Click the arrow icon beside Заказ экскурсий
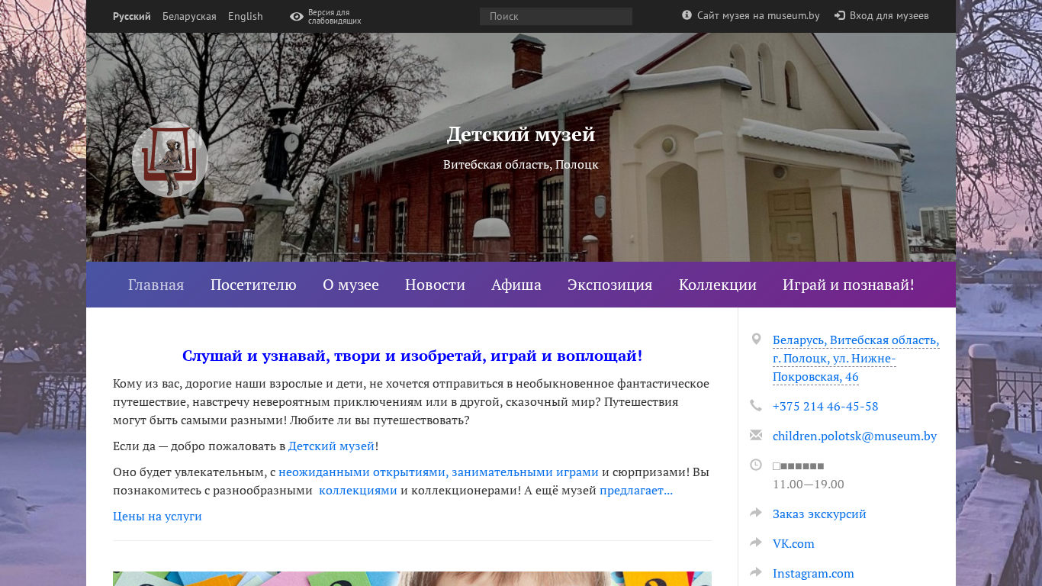The image size is (1042, 586). (x=756, y=514)
